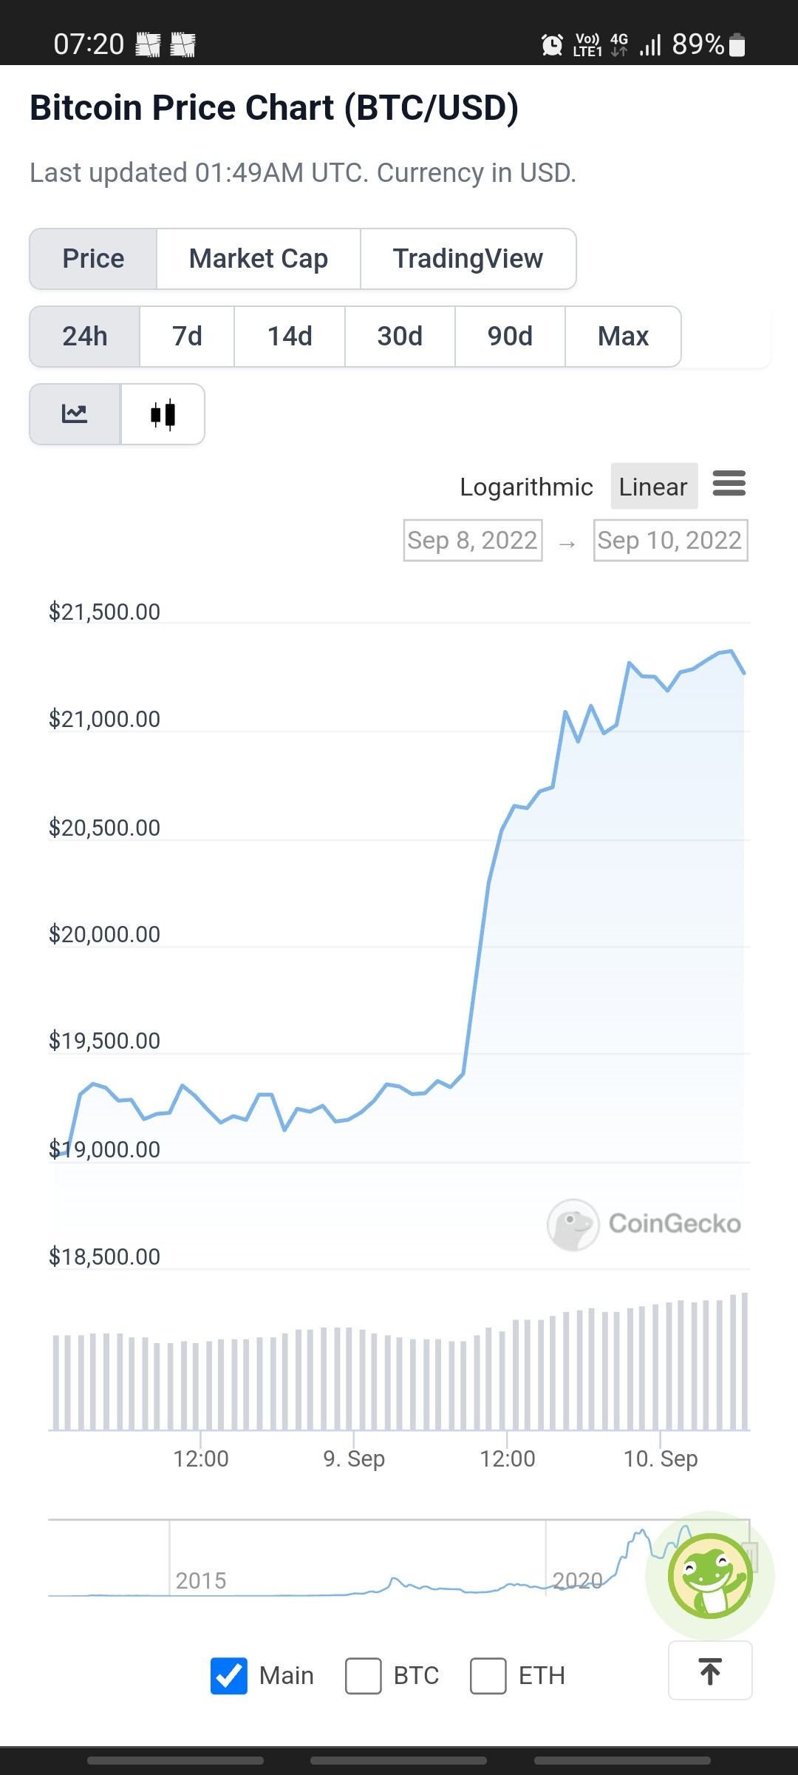
Task: Open the green gecko mascot bubble
Action: coord(710,1575)
